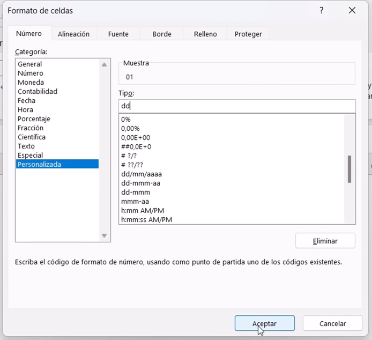Select the # ??/?? format code

point(232,165)
